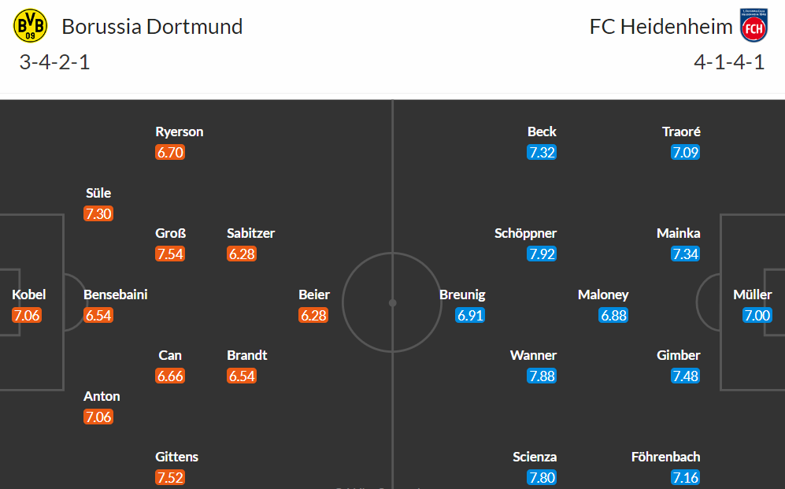
Task: Select Maloney's 6.88 rating badge
Action: 613,315
